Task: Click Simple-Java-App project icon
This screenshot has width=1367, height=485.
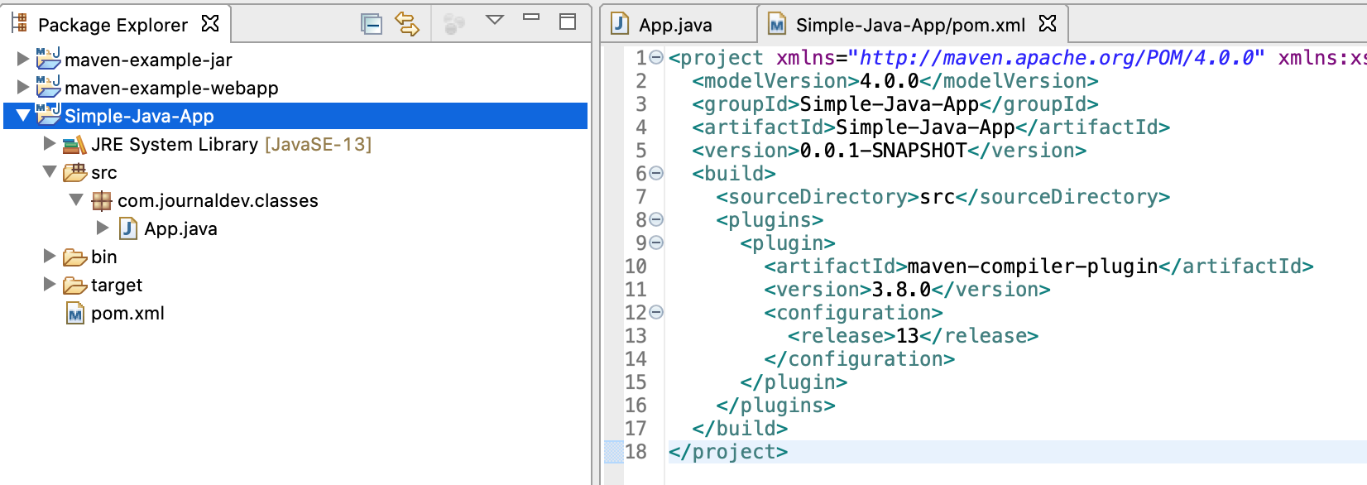Action: tap(49, 114)
